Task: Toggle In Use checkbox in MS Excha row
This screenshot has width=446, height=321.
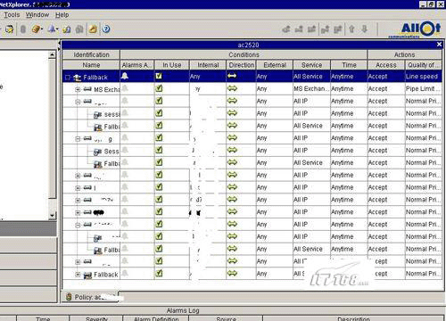Action: click(159, 88)
